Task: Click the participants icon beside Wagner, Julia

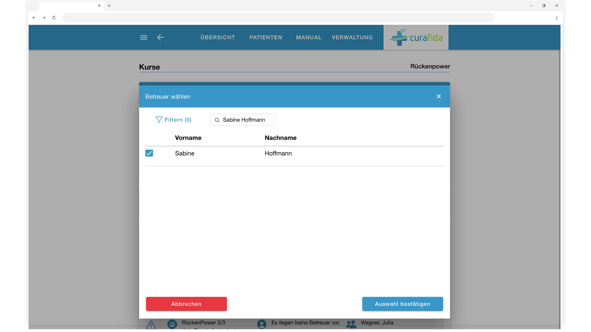Action: (351, 324)
